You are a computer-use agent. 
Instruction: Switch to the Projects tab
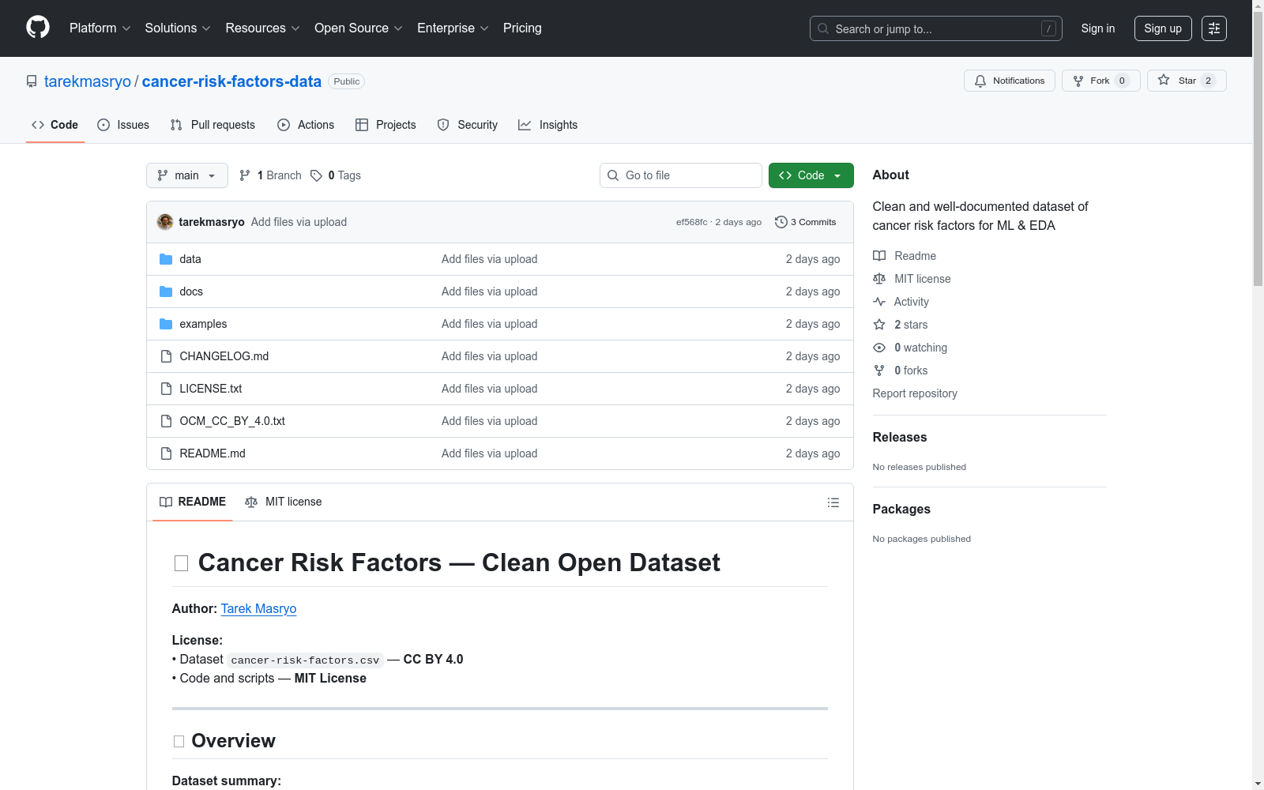tap(386, 125)
